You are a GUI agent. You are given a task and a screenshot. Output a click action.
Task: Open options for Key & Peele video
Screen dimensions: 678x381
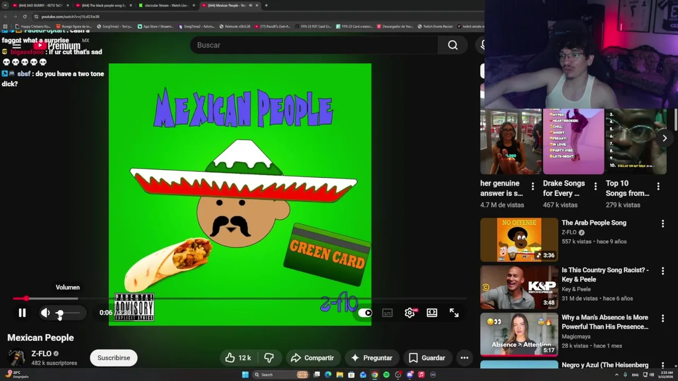(x=663, y=271)
